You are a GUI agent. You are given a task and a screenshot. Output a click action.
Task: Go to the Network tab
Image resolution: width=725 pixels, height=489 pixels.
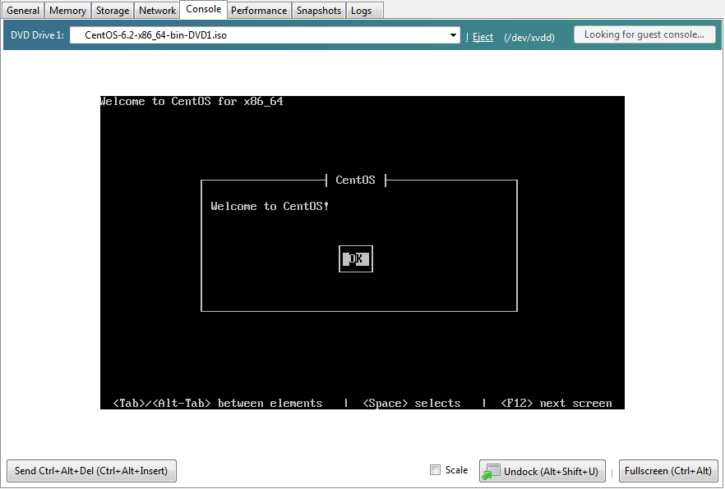[x=157, y=10]
